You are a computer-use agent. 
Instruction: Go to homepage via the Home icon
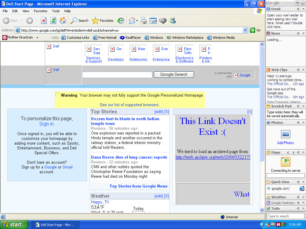[x=63, y=21]
